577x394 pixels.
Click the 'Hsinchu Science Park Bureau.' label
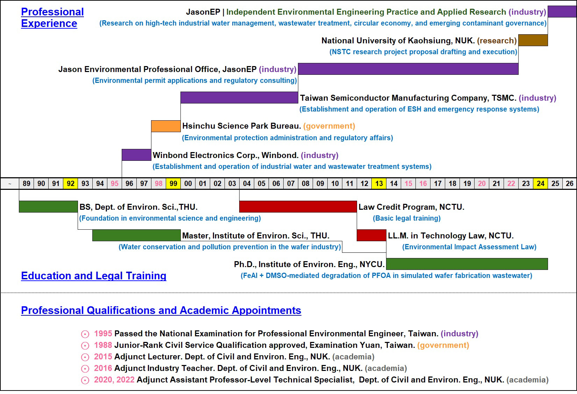tap(242, 126)
